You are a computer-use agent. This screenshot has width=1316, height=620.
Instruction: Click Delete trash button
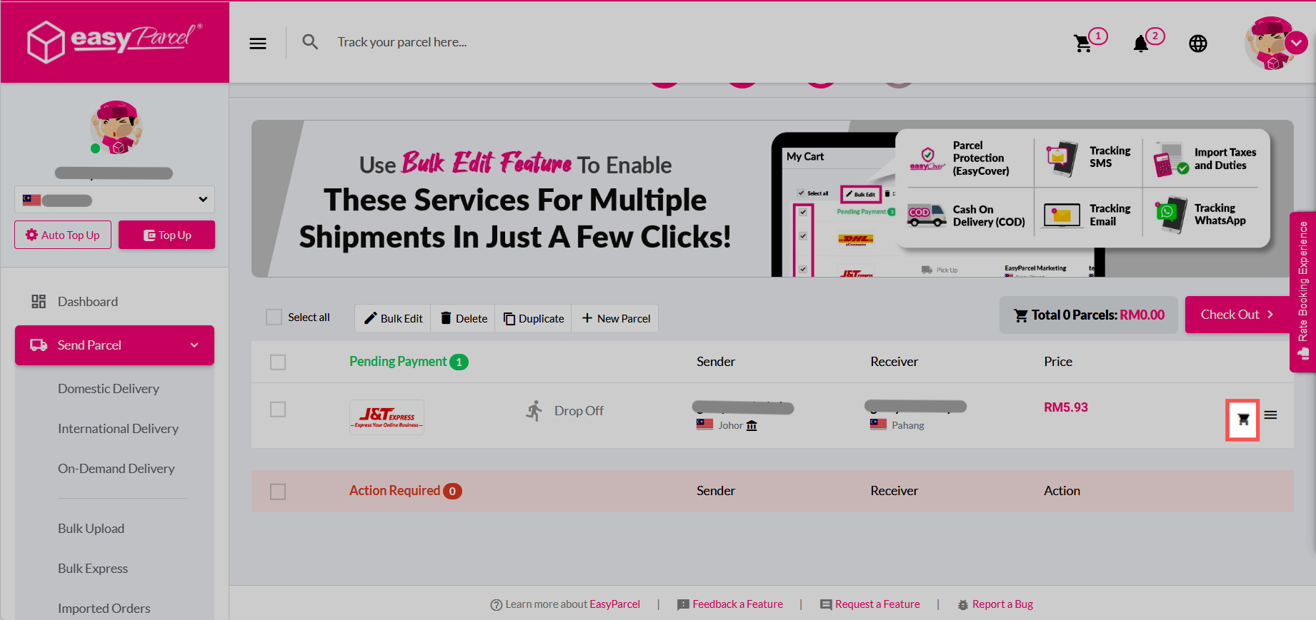click(463, 318)
